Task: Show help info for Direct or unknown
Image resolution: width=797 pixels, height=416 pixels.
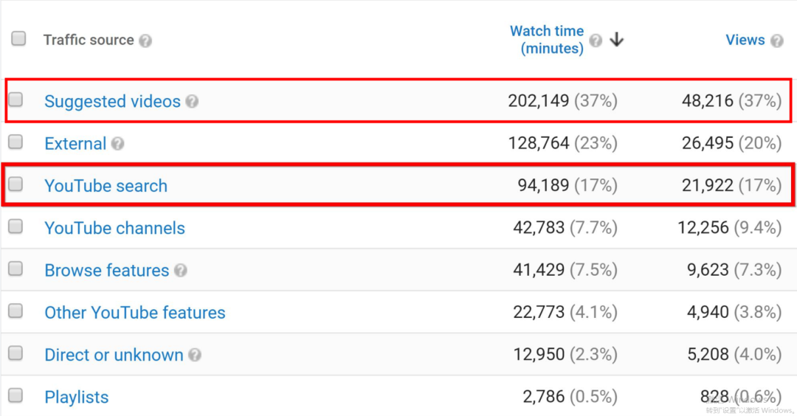Action: 195,356
